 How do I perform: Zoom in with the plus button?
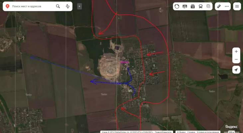[x=236, y=52]
